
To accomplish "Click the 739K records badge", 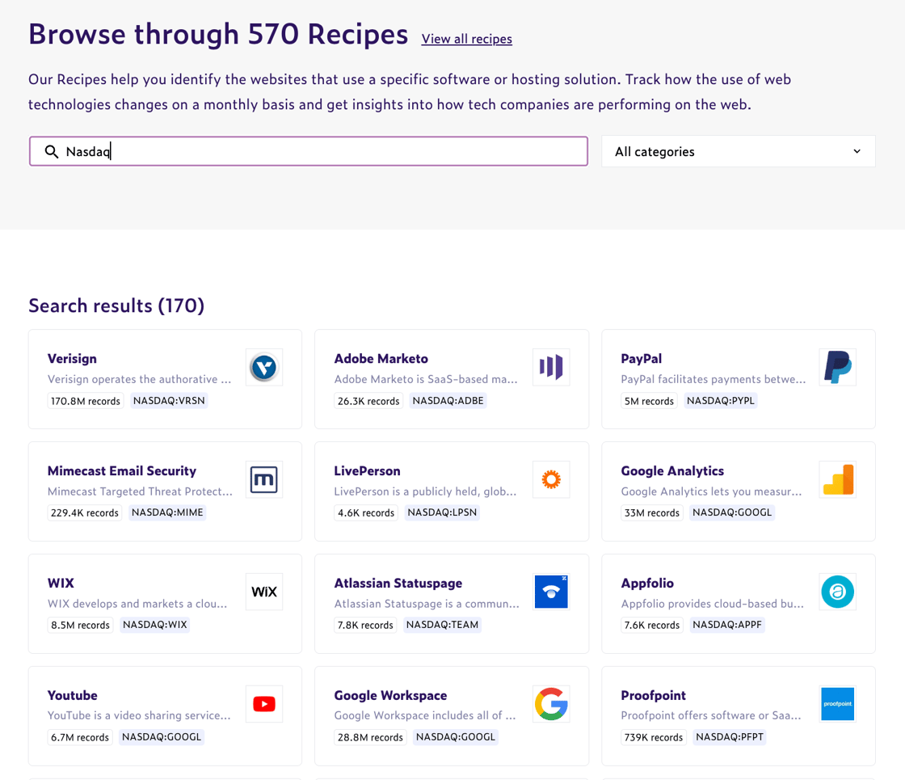I will tap(654, 738).
